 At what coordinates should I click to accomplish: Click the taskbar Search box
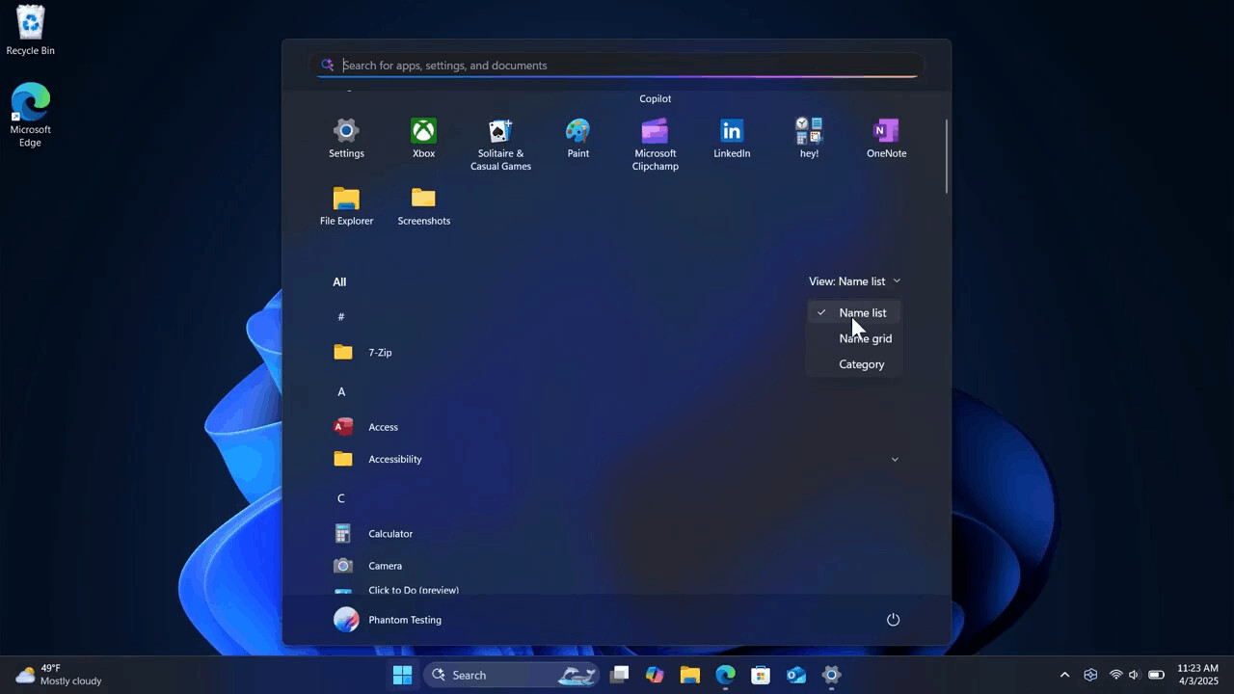[x=513, y=675]
